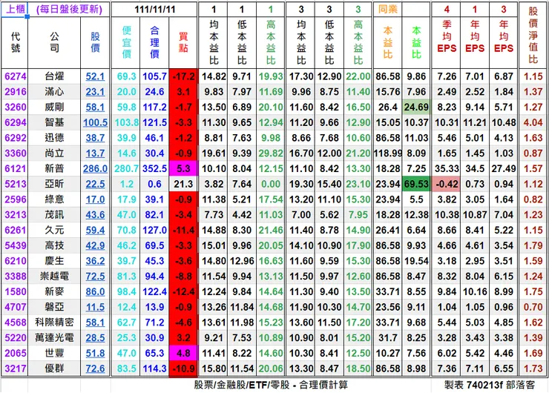This screenshot has width=549, height=393.
Task: Select the pink EPS cell -0.42
Action: (447, 184)
